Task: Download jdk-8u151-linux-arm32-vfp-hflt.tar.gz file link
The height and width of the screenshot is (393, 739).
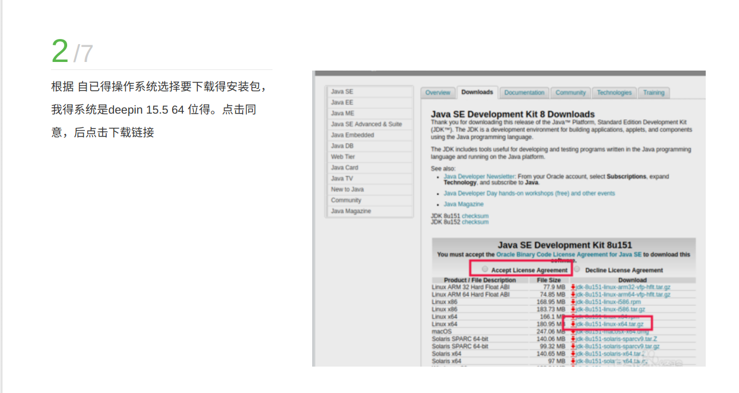Action: 623,287
